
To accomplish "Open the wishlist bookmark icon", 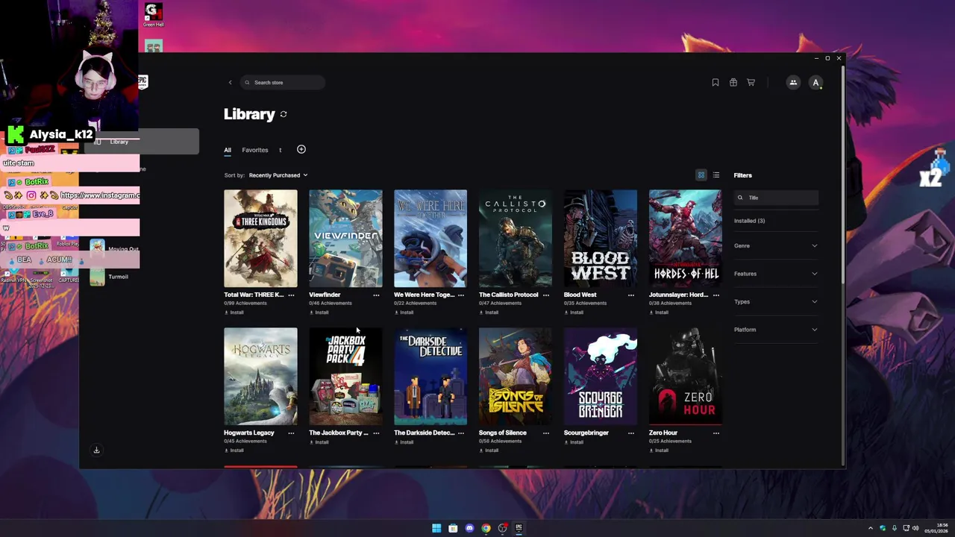I will (716, 83).
